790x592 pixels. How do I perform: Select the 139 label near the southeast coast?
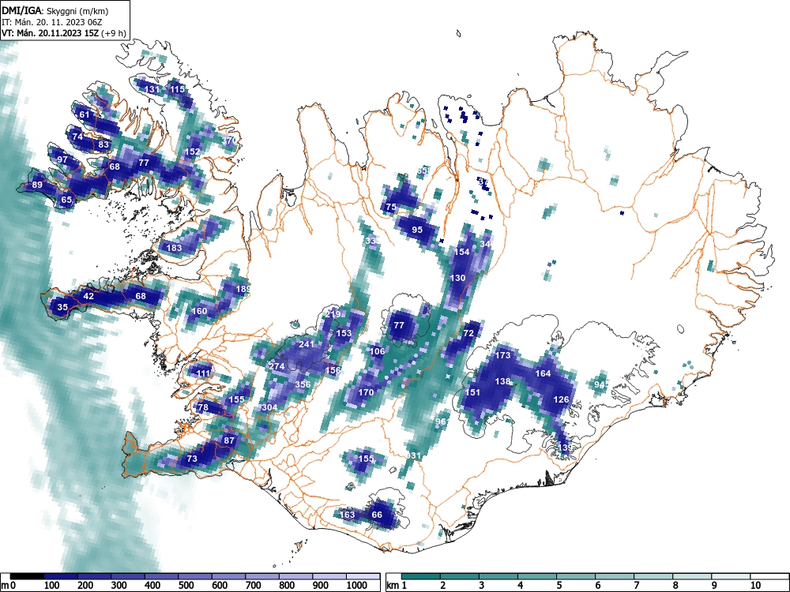point(565,448)
